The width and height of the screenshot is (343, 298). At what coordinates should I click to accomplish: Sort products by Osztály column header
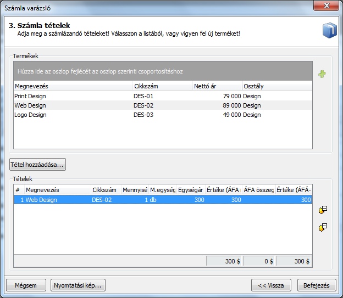coord(276,86)
